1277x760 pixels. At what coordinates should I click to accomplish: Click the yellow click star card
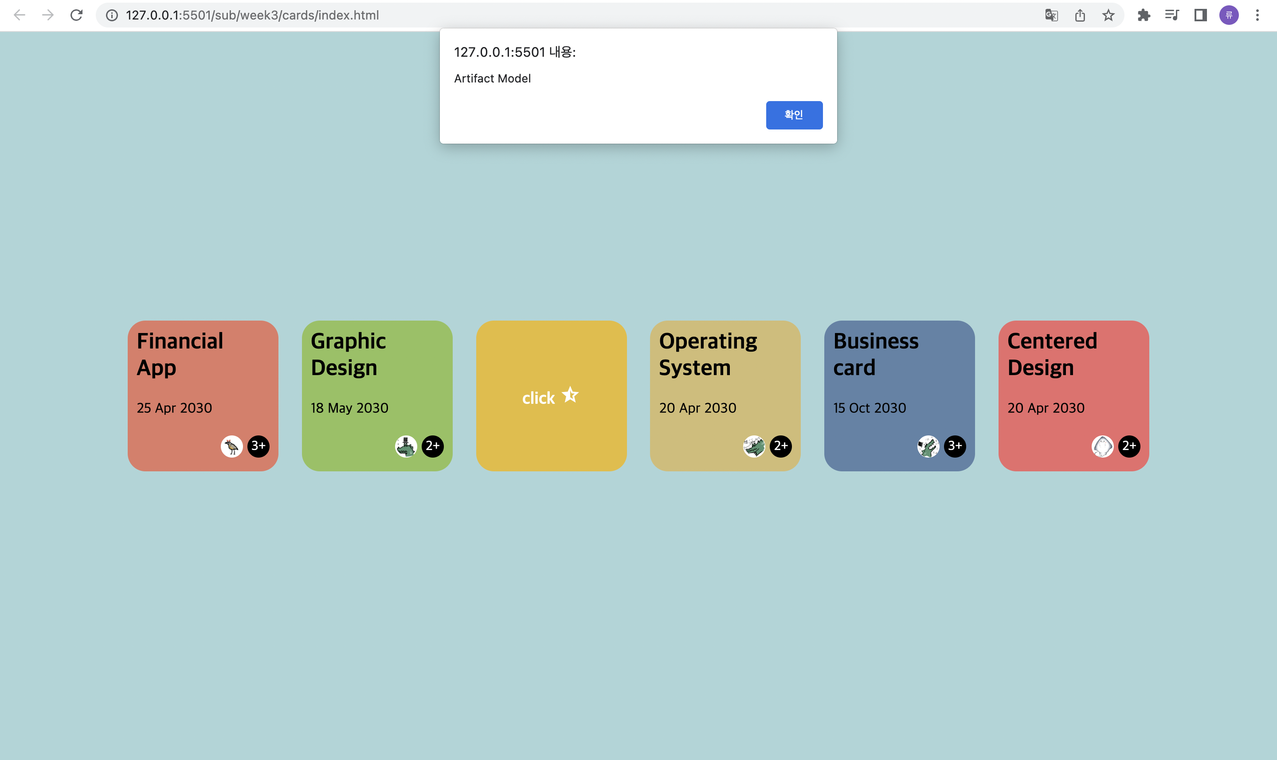tap(551, 396)
